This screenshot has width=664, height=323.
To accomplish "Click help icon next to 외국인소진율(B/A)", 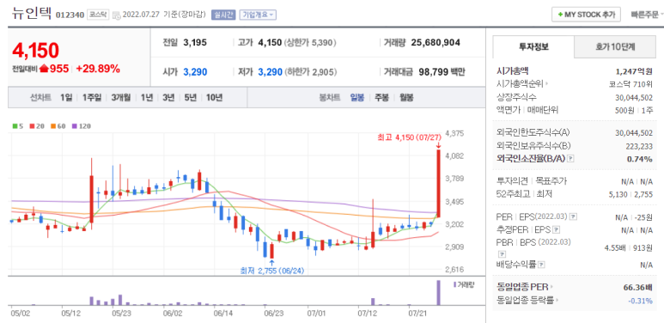I will (570, 158).
